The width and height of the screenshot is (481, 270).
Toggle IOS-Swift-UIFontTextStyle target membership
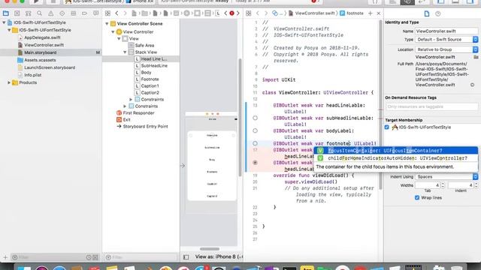(x=387, y=127)
